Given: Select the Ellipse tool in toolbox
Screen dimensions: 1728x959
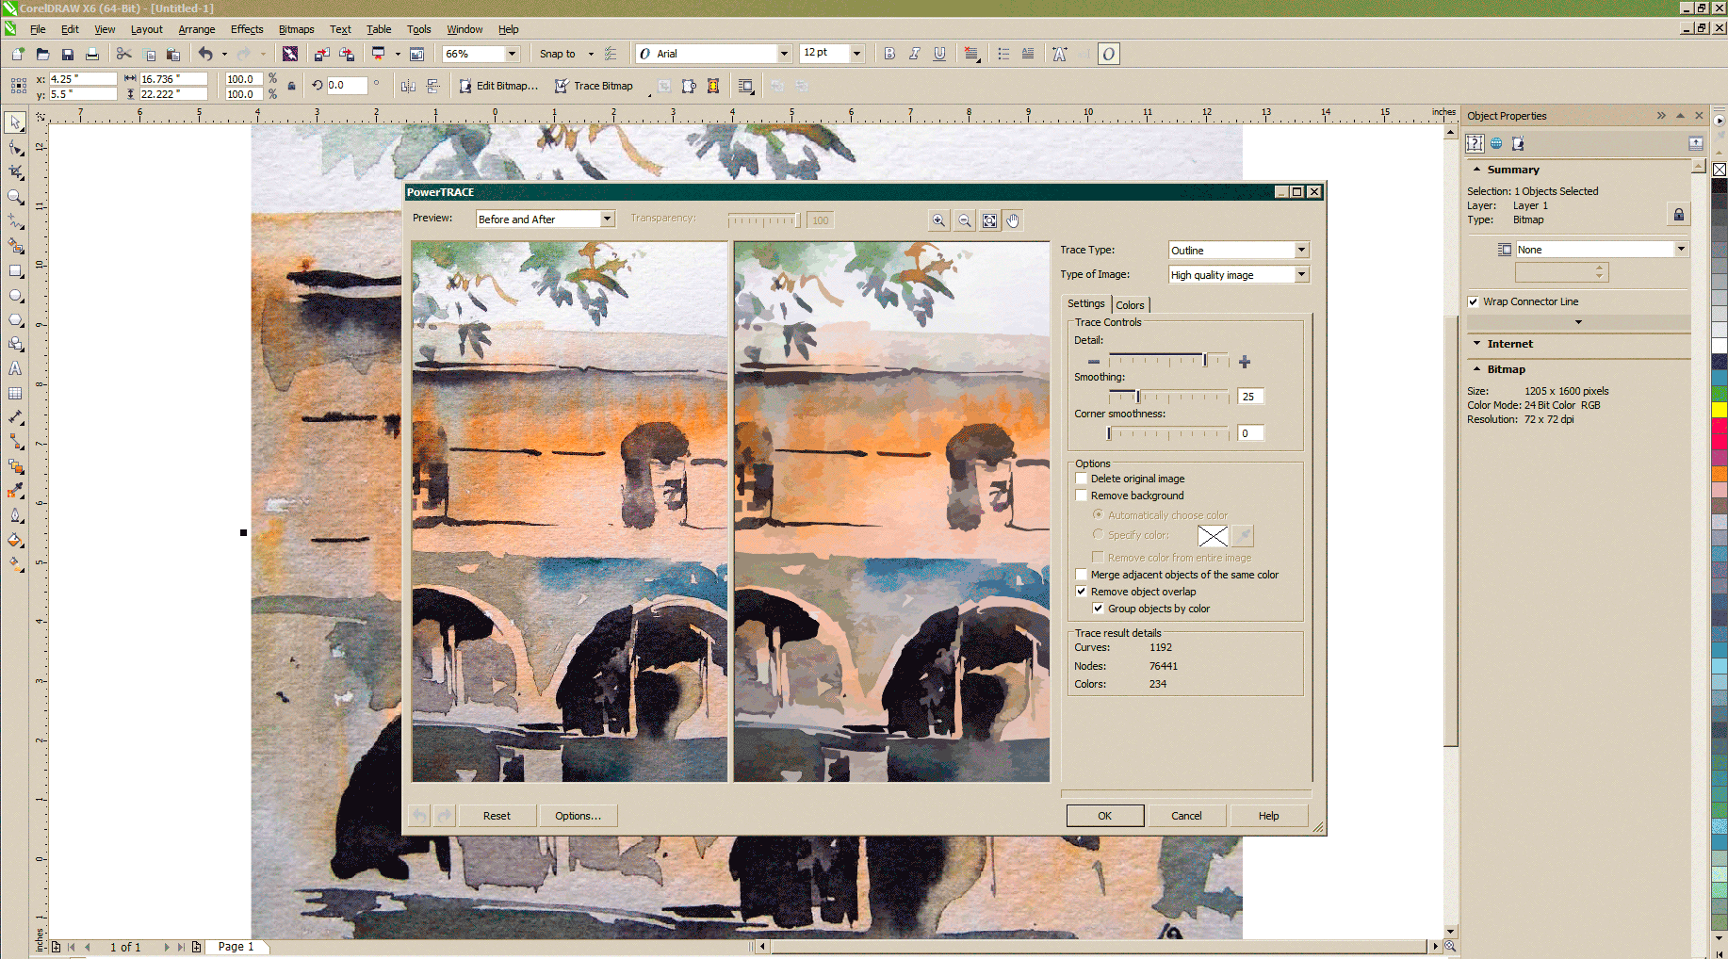Looking at the screenshot, I should [x=16, y=295].
